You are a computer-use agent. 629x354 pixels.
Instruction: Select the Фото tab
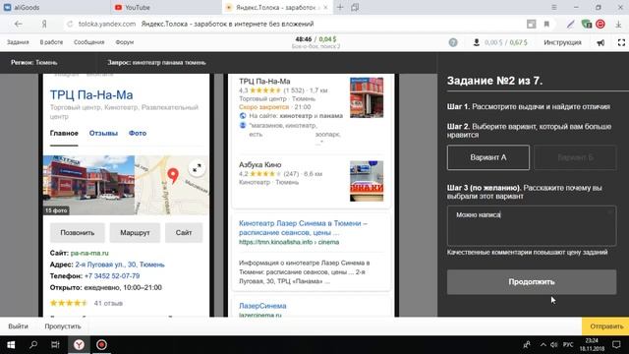tap(138, 134)
